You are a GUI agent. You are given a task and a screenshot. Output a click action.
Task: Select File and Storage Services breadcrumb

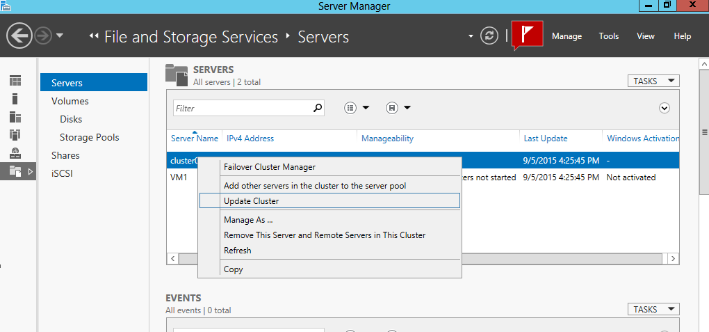point(191,37)
